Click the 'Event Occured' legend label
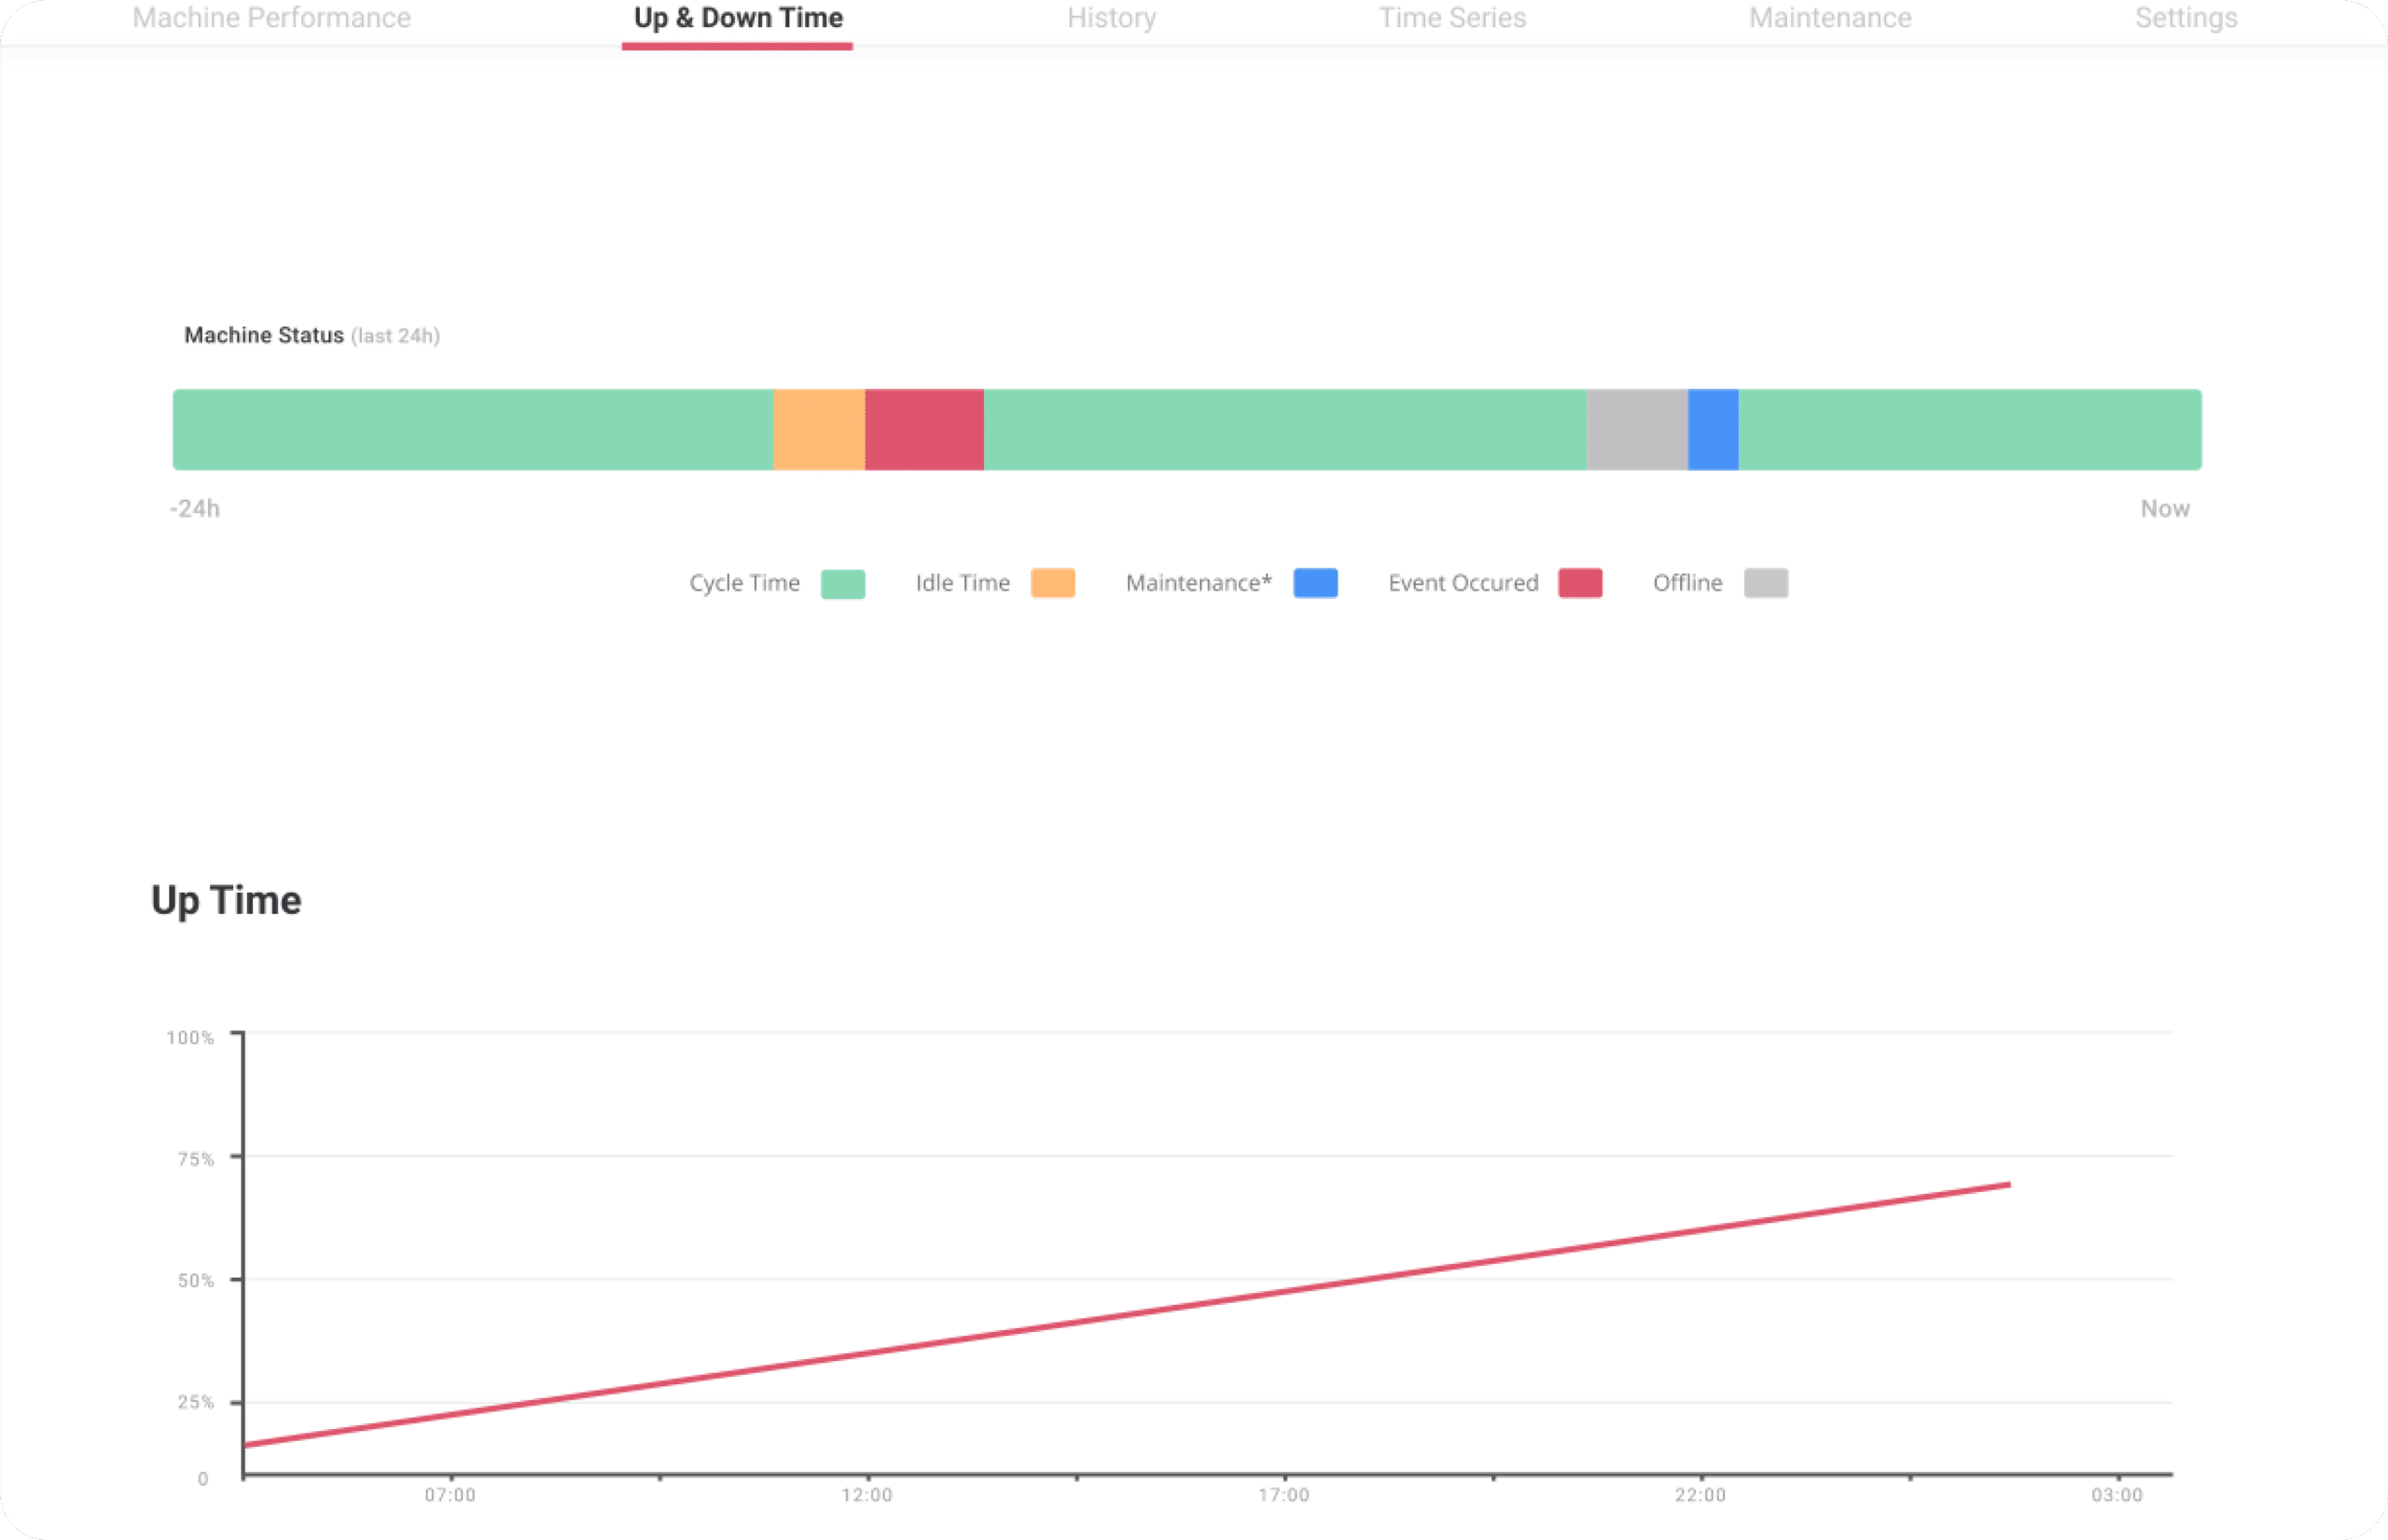 pyautogui.click(x=1463, y=583)
